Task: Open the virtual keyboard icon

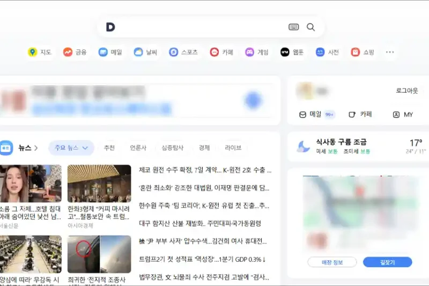Action: click(293, 27)
